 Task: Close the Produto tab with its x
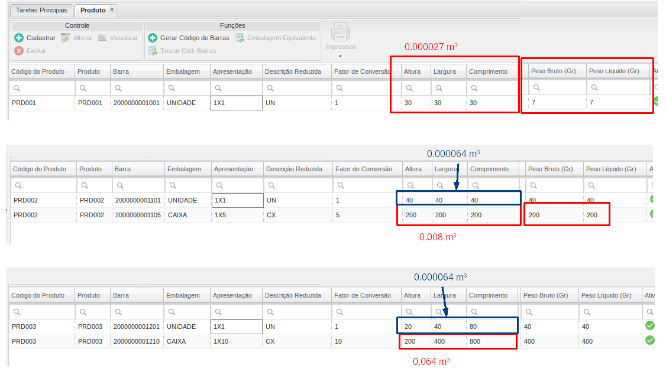112,9
